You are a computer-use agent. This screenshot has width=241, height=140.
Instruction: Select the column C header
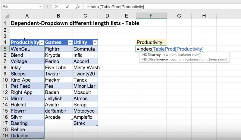point(85,16)
